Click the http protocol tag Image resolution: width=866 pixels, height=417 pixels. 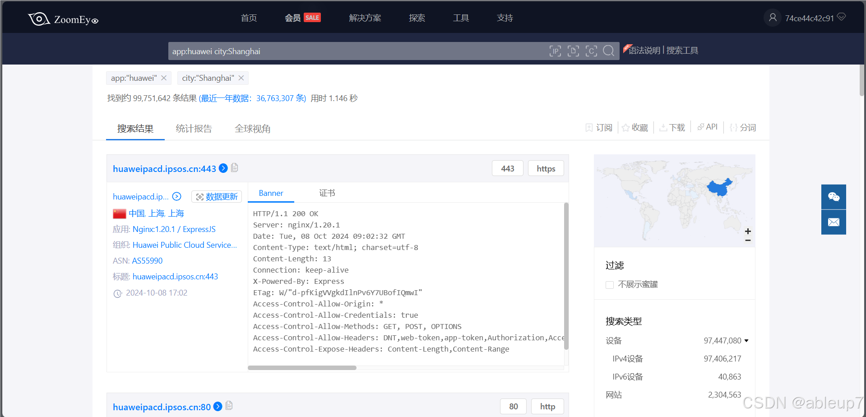[548, 407]
